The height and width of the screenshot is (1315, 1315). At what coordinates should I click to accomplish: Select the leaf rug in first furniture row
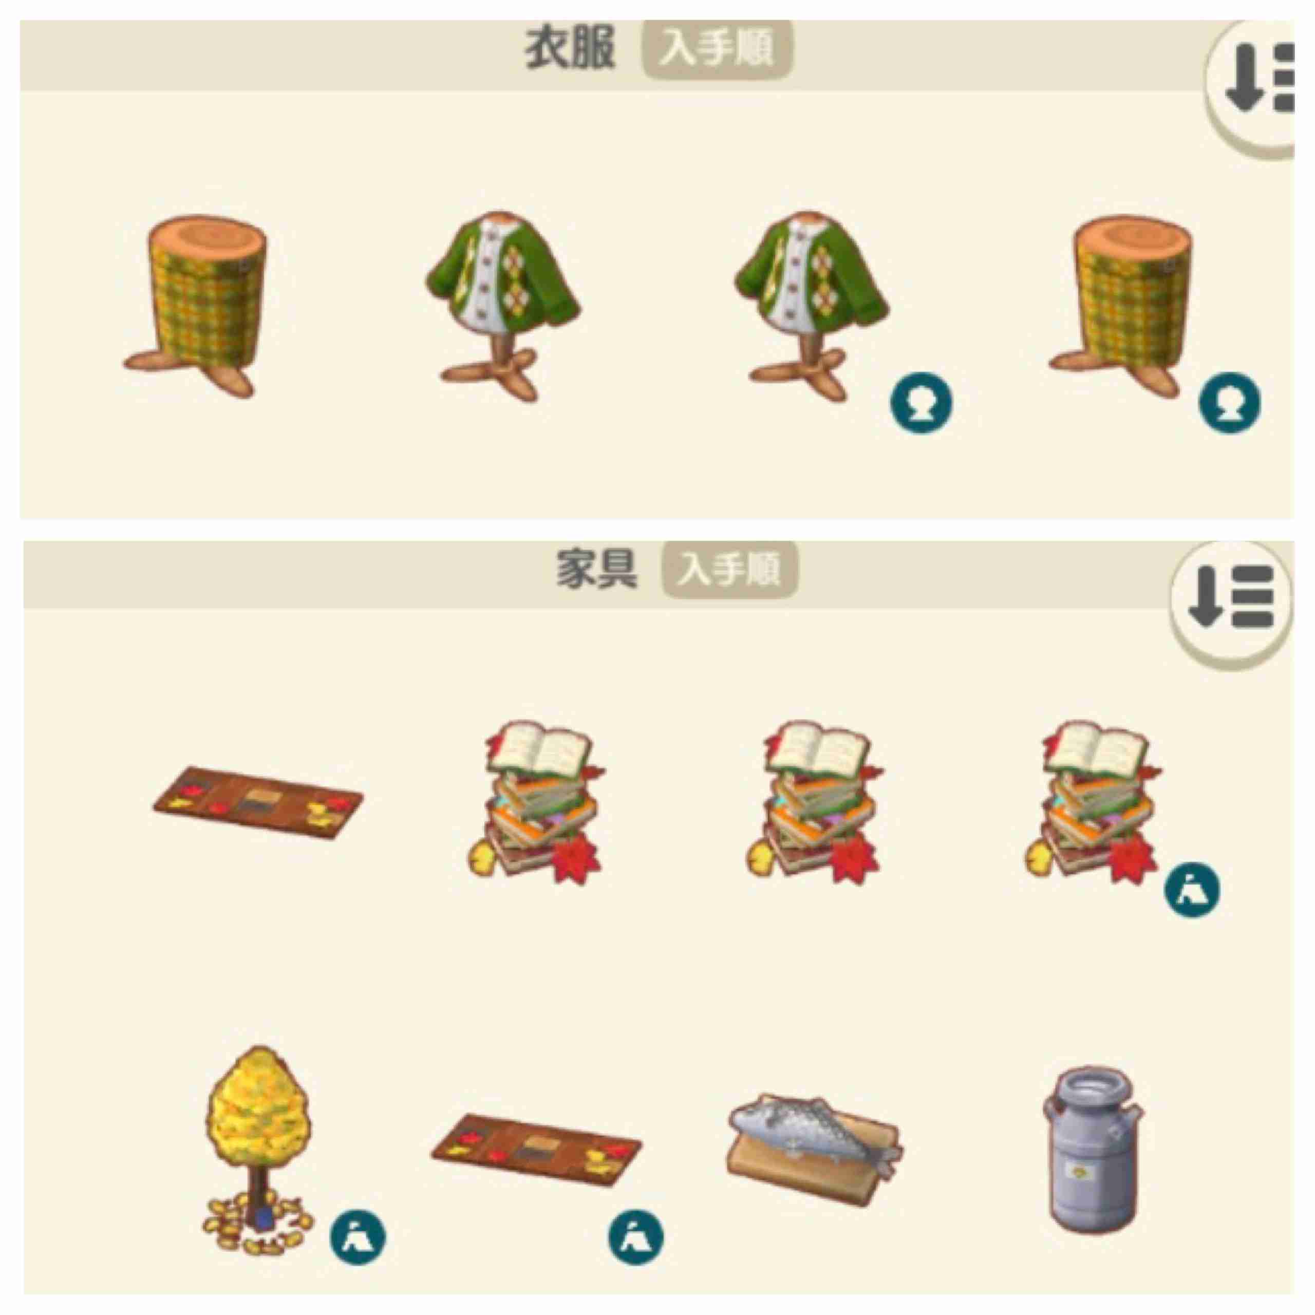pyautogui.click(x=258, y=802)
